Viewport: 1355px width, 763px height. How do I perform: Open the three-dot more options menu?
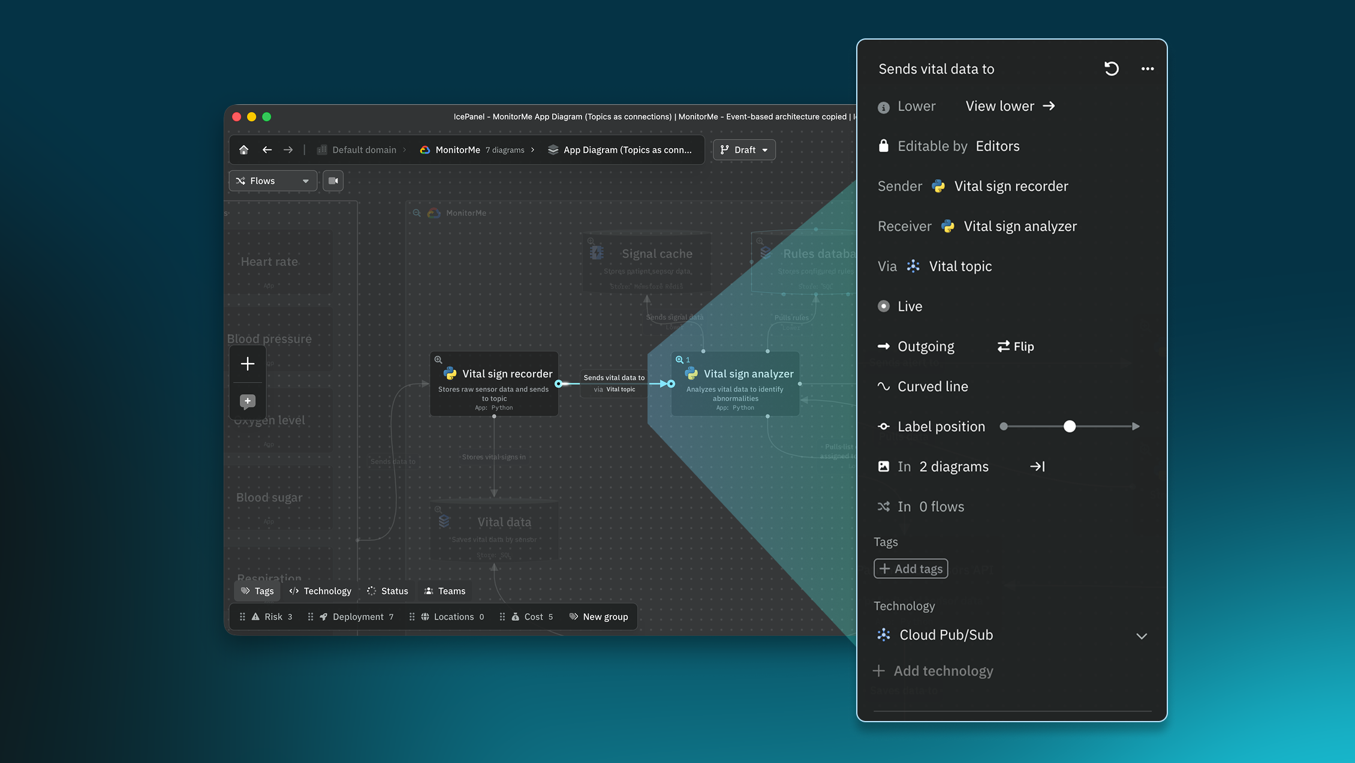tap(1147, 69)
